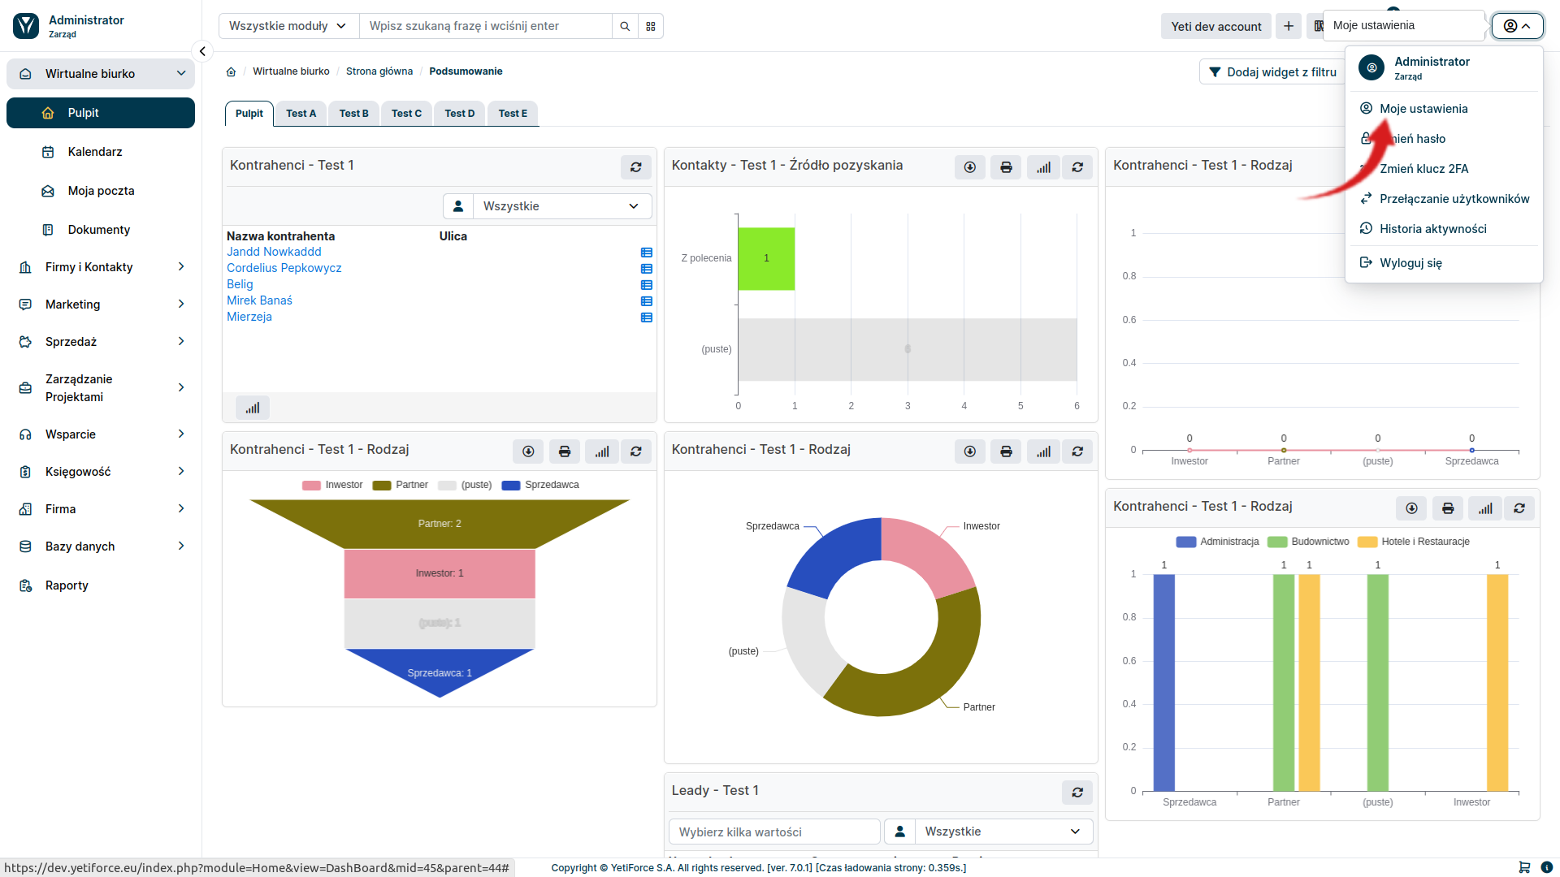Screen dimensions: 1560x877
Task: Switch to Test C dashboard tab
Action: (x=406, y=114)
